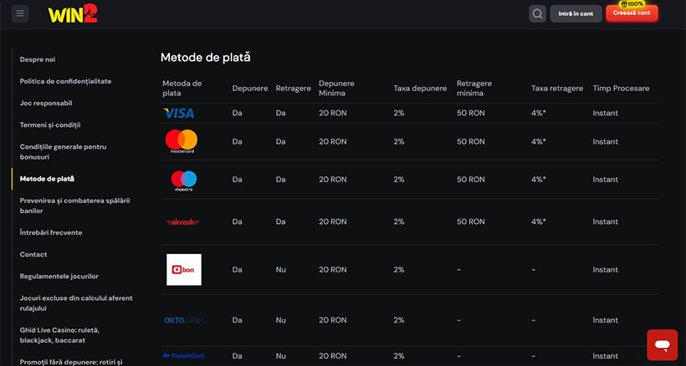Open Prevenirea și combaterea spălării banilor
This screenshot has height=366, width=686.
74,206
